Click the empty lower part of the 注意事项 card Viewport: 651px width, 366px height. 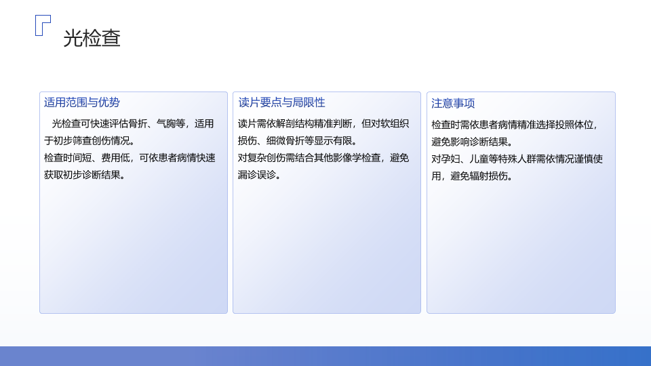point(521,258)
